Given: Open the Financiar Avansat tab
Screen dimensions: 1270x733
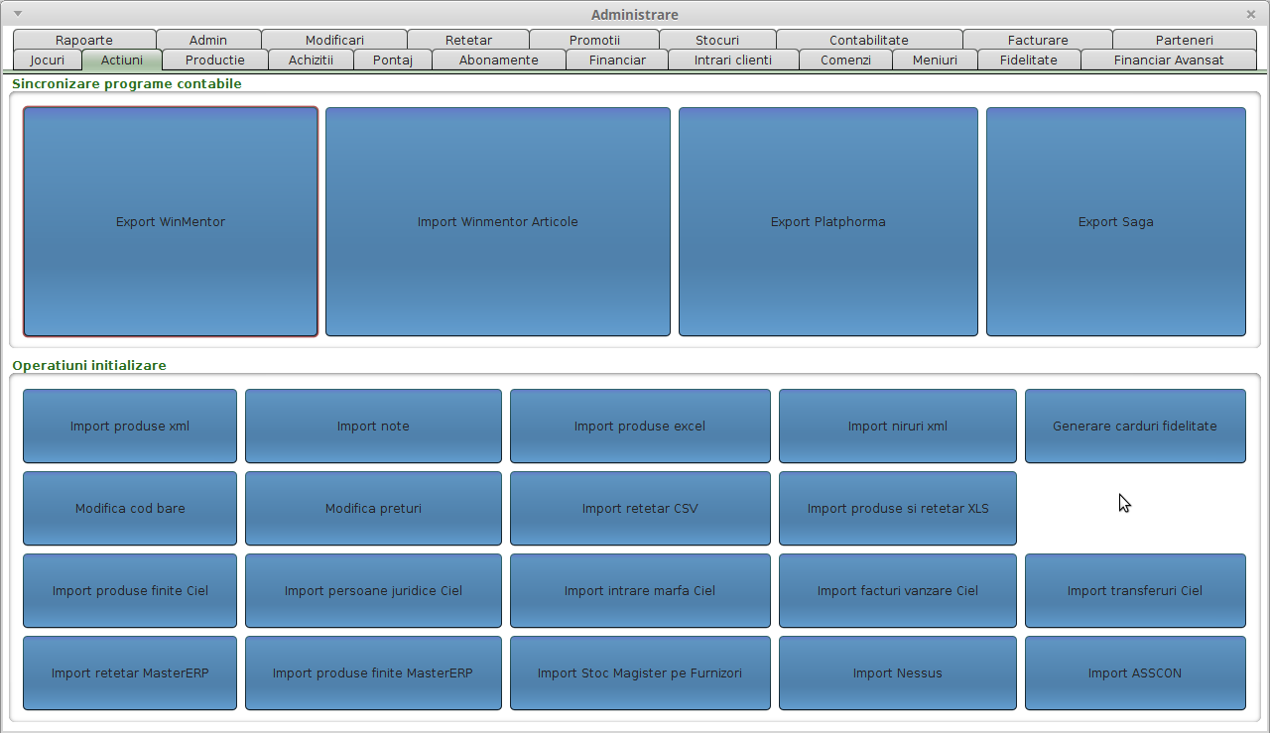Looking at the screenshot, I should (x=1169, y=60).
